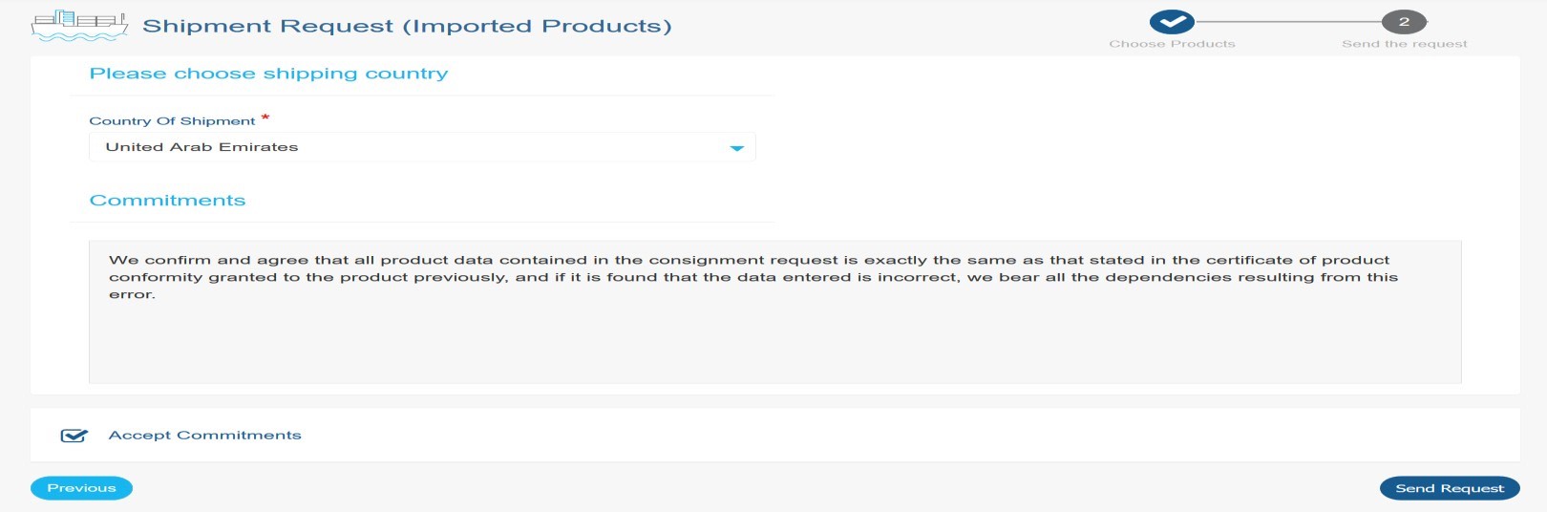This screenshot has width=1547, height=512.
Task: Click the Accept Commitments label text
Action: pos(204,435)
